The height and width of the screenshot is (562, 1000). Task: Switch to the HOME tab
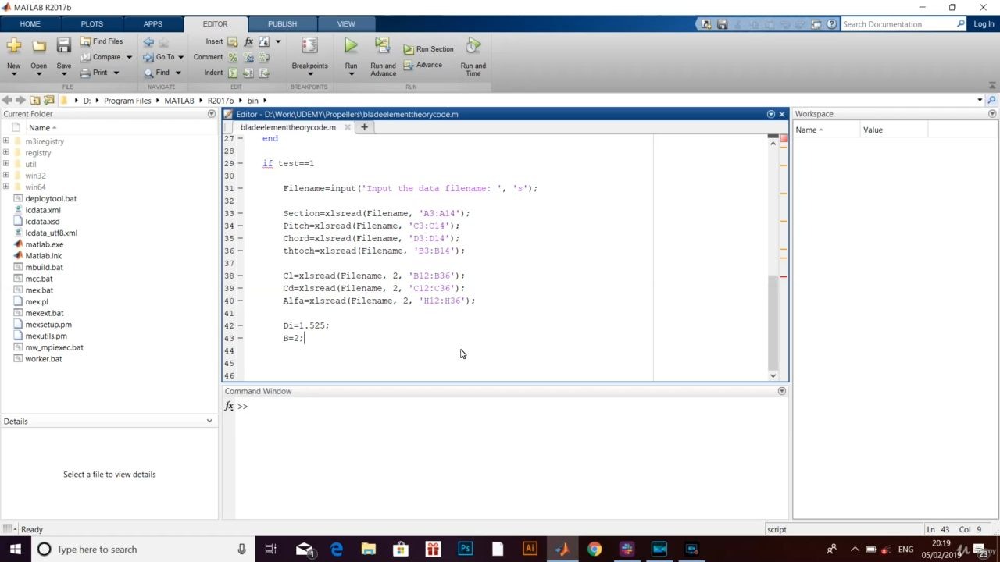click(x=30, y=24)
